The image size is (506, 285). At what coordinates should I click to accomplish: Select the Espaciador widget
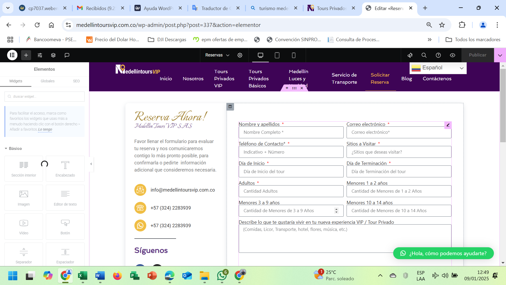[65, 255]
